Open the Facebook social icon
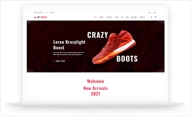Image resolution: width=191 pixels, height=116 pixels. pos(152,17)
